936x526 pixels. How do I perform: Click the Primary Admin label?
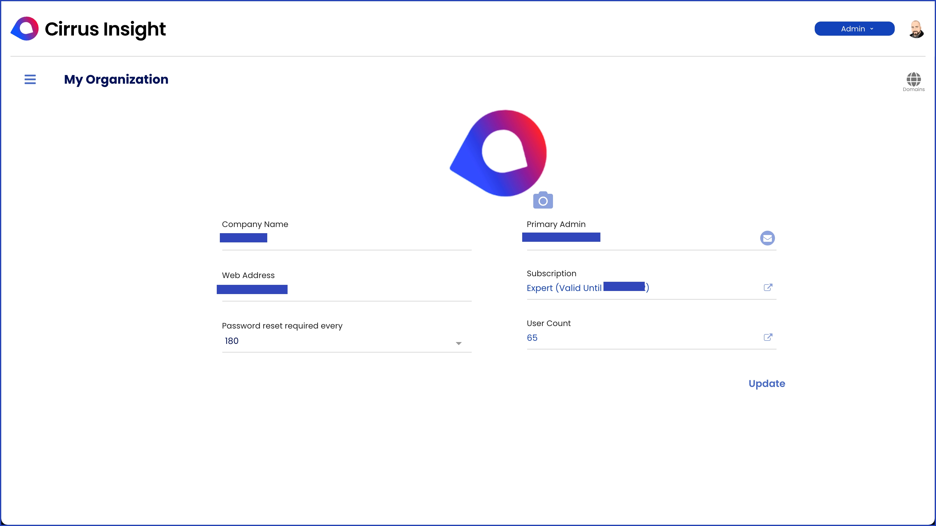click(556, 224)
